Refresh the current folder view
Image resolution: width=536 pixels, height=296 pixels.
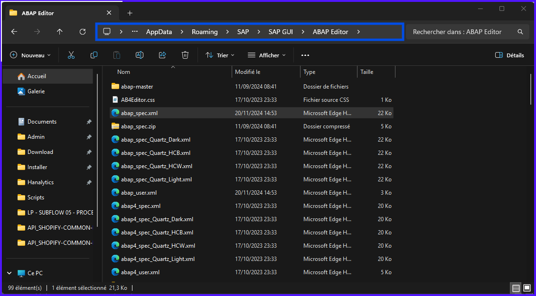point(83,32)
